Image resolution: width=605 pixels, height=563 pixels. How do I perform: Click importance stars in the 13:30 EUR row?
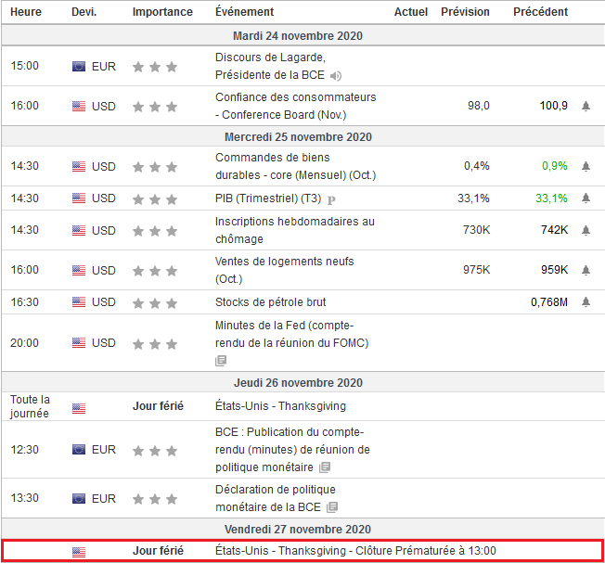(155, 499)
